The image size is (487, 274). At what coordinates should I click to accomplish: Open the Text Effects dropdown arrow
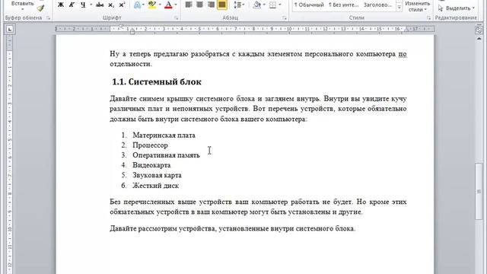(x=144, y=5)
